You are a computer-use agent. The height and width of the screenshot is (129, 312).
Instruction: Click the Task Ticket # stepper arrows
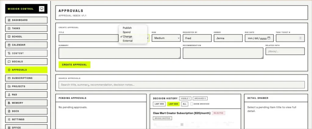click(x=300, y=38)
